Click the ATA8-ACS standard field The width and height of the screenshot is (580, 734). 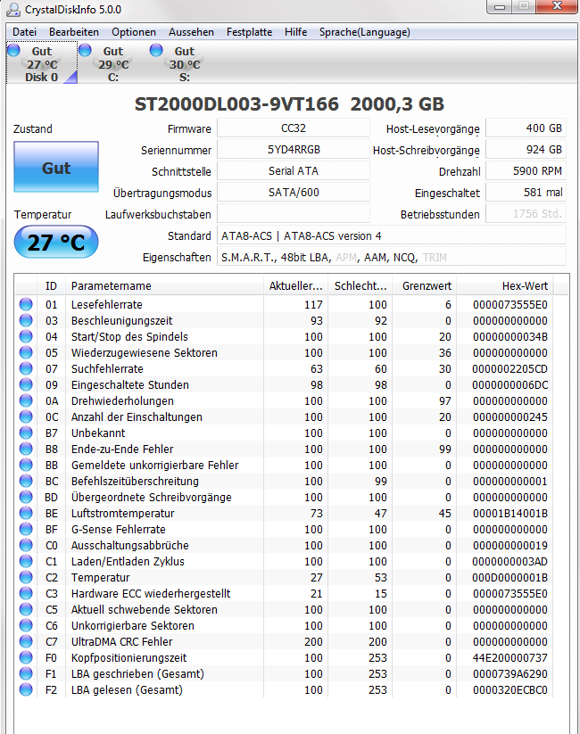[x=391, y=235]
